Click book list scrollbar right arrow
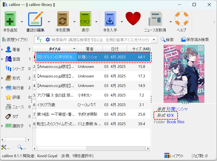The width and height of the screenshot is (217, 161). pos(148,148)
